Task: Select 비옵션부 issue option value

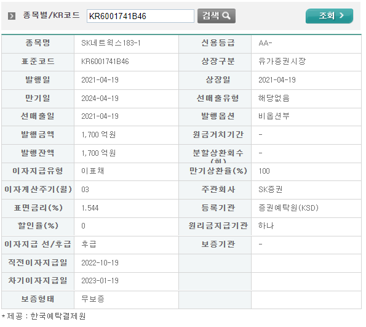Action: 274,116
